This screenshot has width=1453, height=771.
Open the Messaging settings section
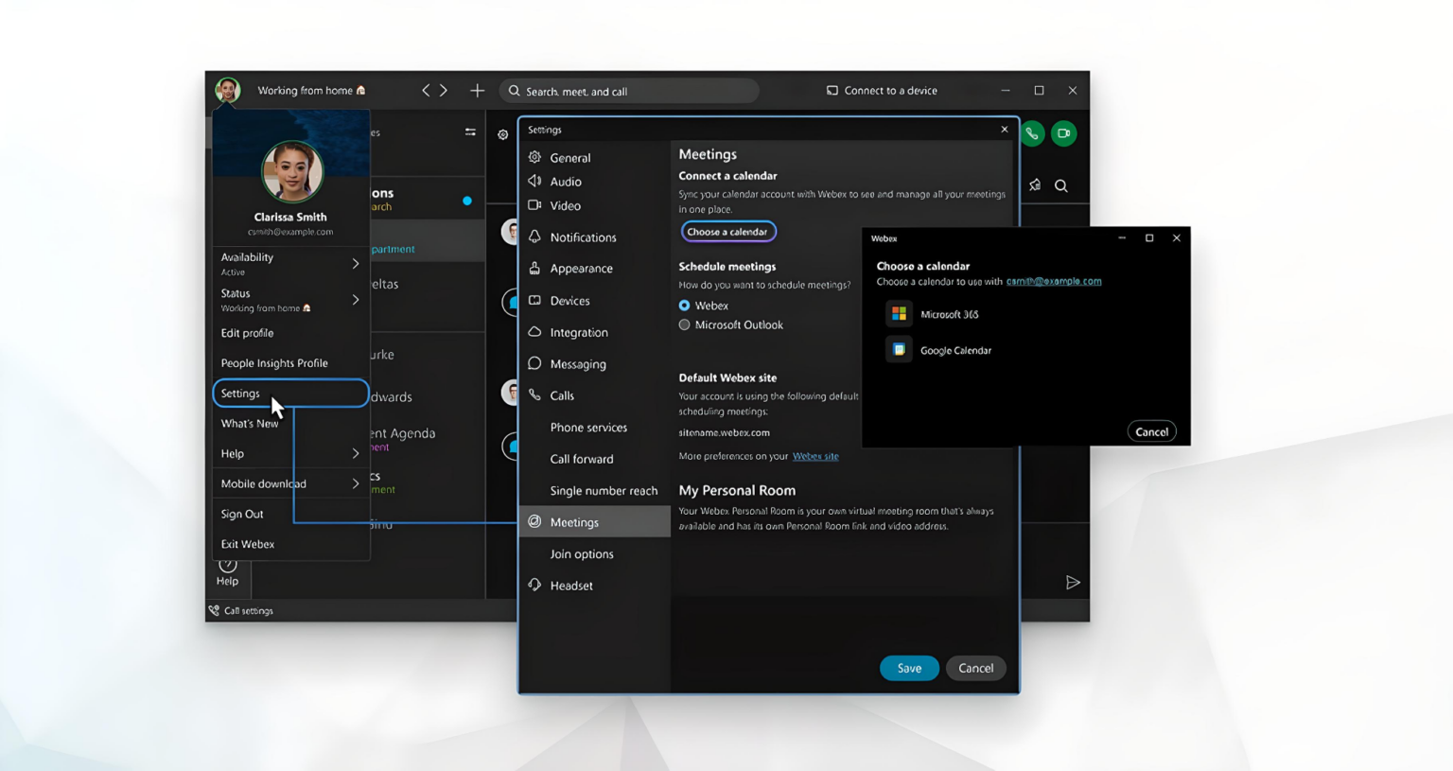point(578,363)
